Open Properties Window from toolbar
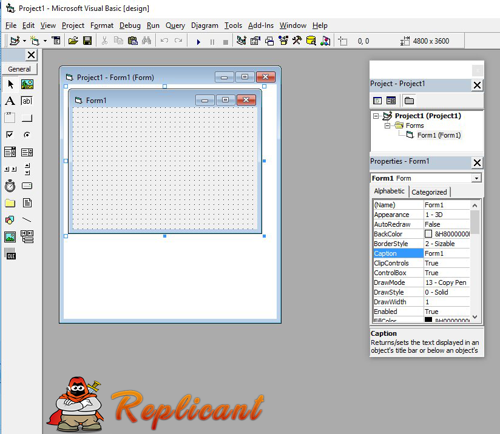Screen dimensions: 500x434 click(x=255, y=41)
